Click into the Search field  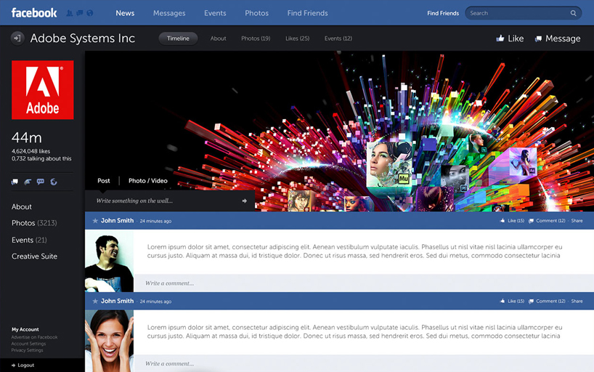tap(523, 13)
